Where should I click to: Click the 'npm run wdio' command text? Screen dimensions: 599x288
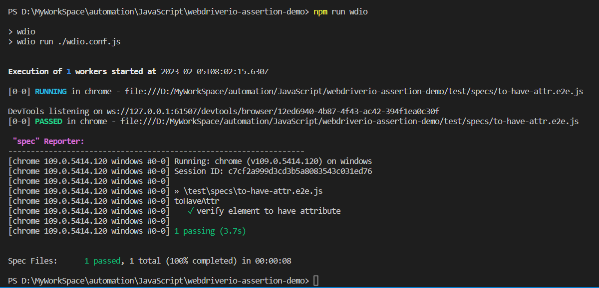tap(340, 12)
